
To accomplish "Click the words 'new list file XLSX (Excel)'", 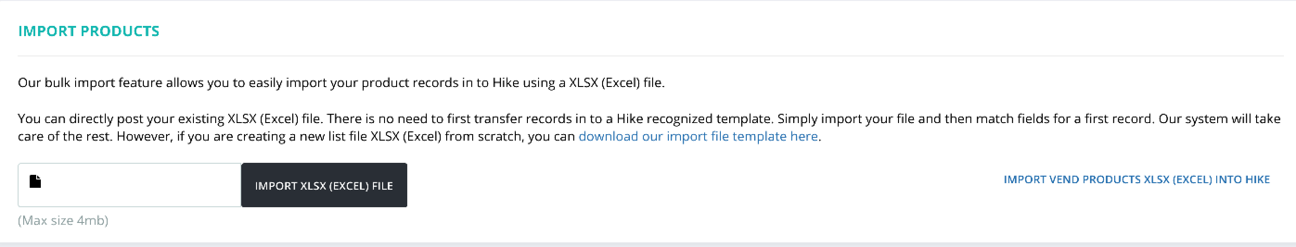I will click(371, 136).
